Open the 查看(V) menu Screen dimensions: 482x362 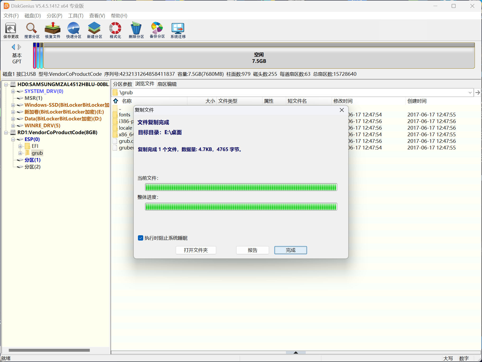97,16
